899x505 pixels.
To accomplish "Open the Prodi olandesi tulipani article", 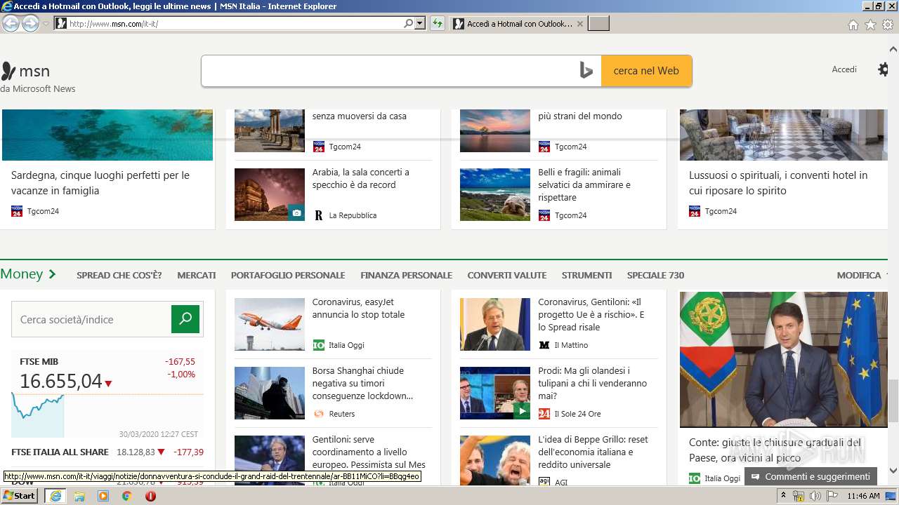I will click(593, 383).
